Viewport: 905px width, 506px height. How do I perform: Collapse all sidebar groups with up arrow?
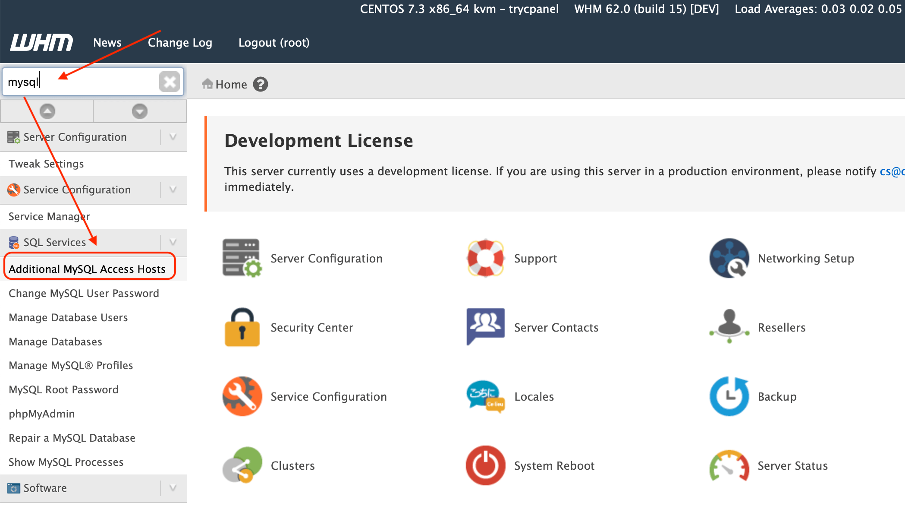pos(47,111)
